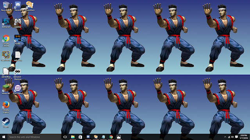This screenshot has width=250, height=140.
Task: Switch to Chrome on the taskbar
Action: [x=111, y=137]
